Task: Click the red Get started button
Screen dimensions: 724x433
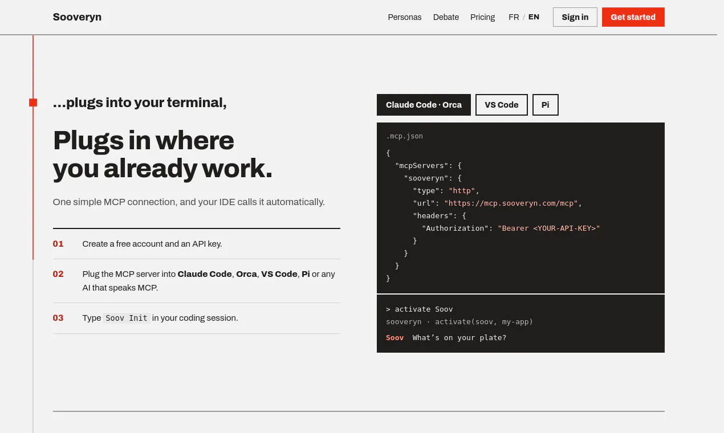Action: (x=633, y=17)
